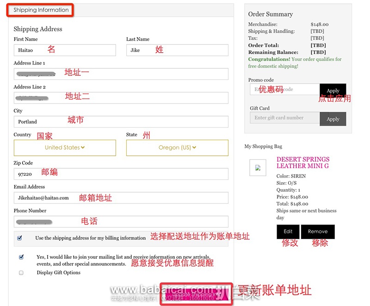
Task: Click the product thumbnail image in shopping bag
Action: click(258, 168)
